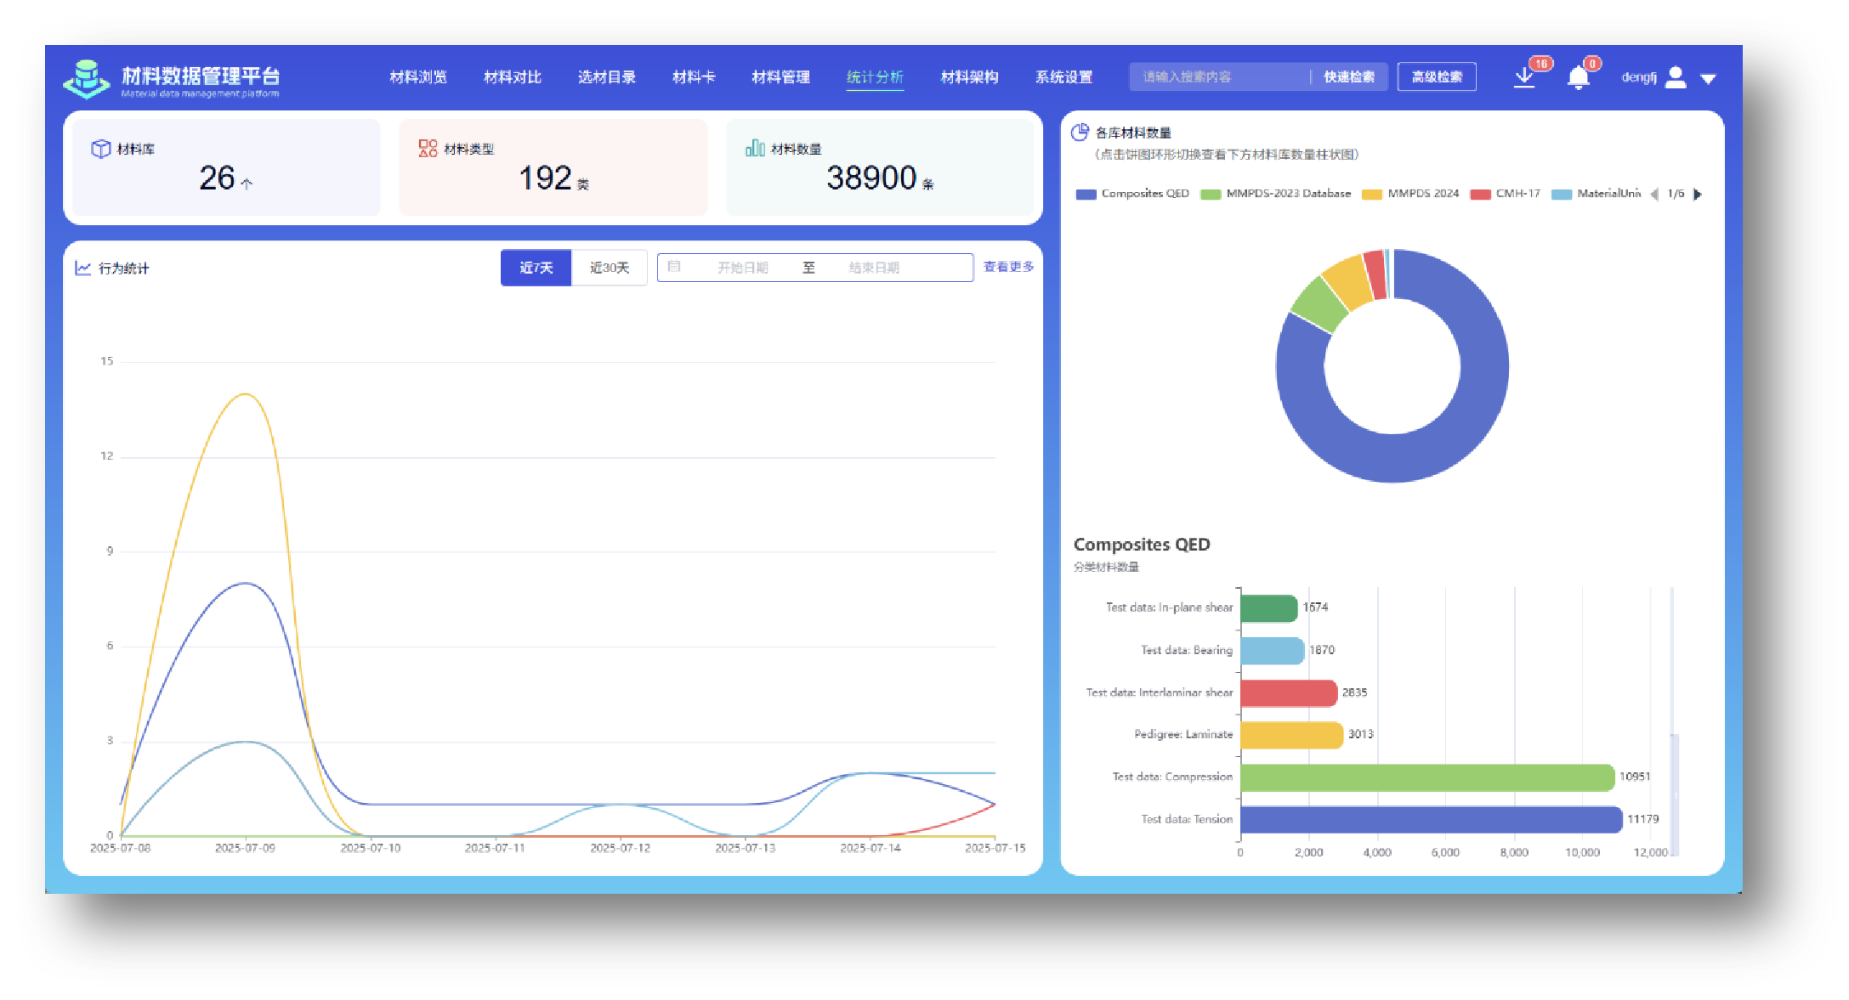
Task: Open the 系统设置 menu
Action: point(1064,77)
